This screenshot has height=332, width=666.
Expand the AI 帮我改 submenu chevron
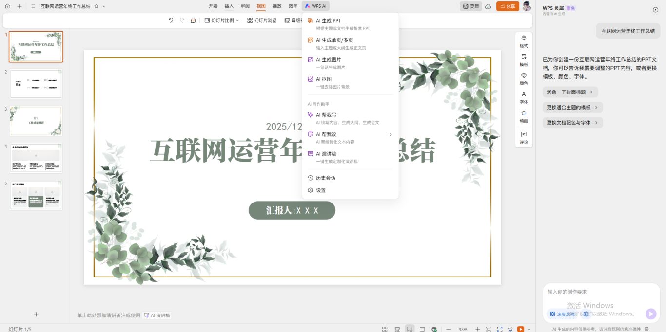point(390,134)
